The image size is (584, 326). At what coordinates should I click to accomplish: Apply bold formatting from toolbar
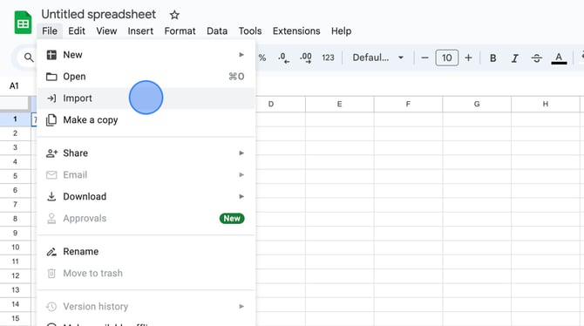coord(492,58)
